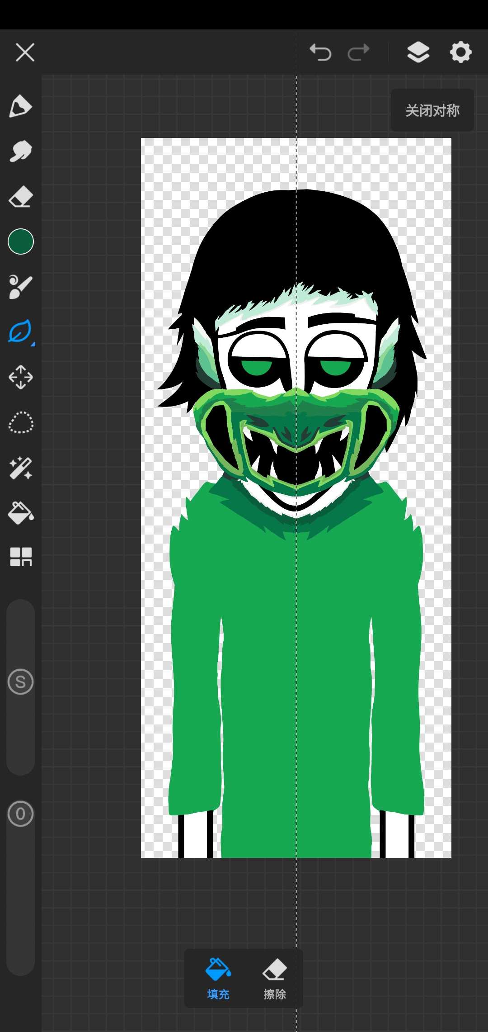Screen dimensions: 488x1032
Task: Choose the 填充 fill mode
Action: (x=218, y=979)
